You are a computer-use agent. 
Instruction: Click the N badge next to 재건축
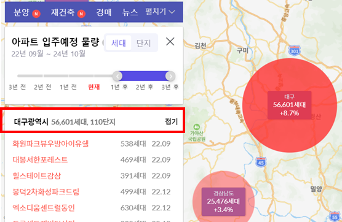(x=81, y=14)
